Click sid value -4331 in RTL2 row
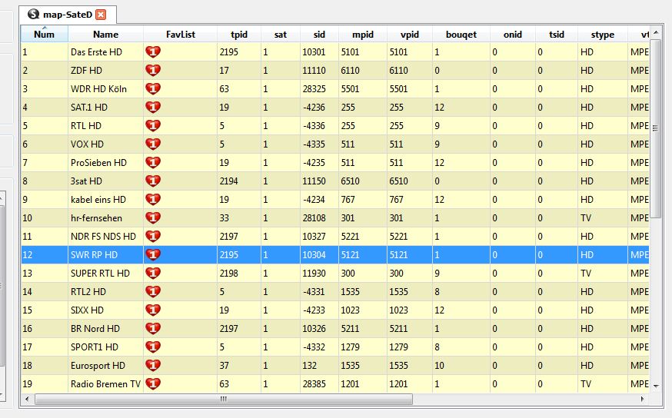This screenshot has height=418, width=672. (314, 291)
